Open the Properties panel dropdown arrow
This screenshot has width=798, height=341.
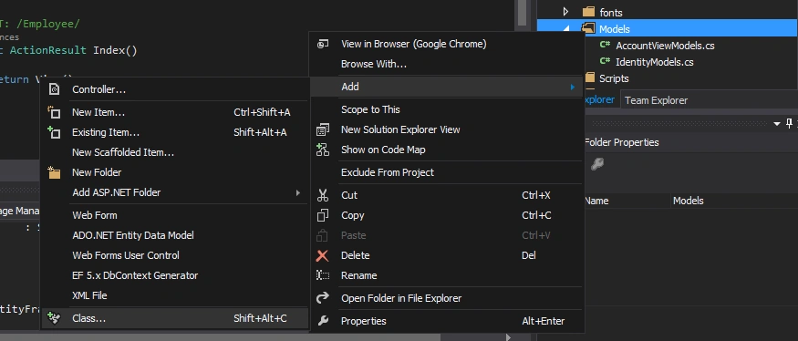click(x=777, y=124)
